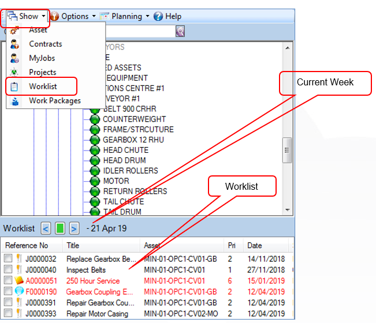Screen dimensions: 376x323
Task: Click the search magnifier icon
Action: coord(180,31)
